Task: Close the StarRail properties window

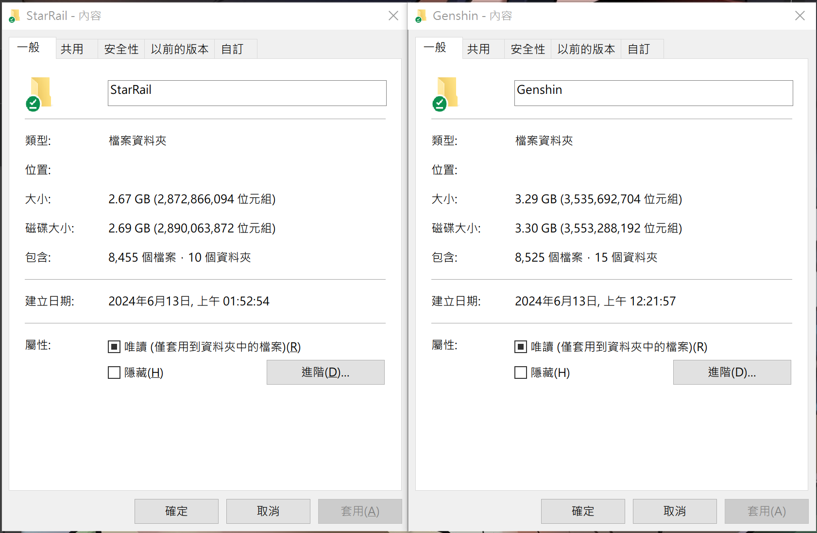Action: [x=393, y=16]
